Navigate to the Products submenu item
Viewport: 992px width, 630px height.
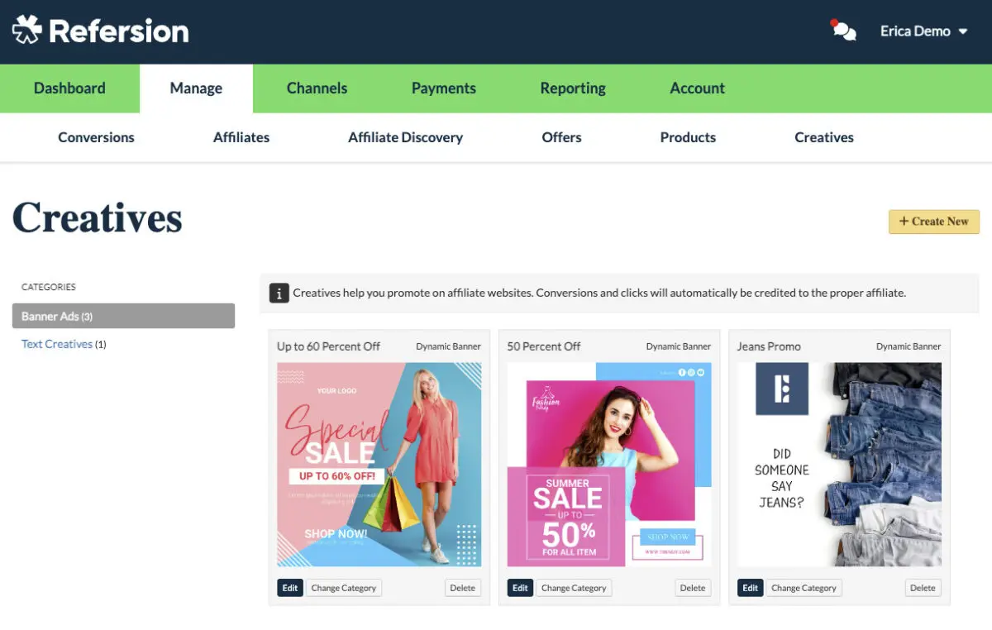point(688,137)
